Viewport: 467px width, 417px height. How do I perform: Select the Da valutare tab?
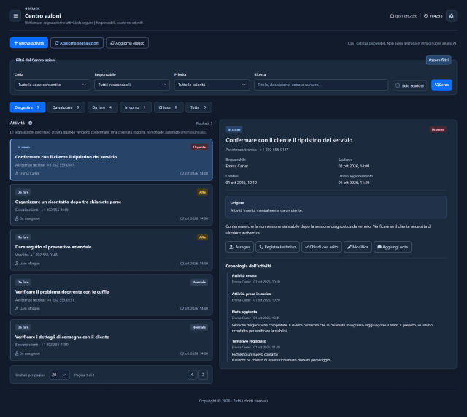(x=66, y=107)
